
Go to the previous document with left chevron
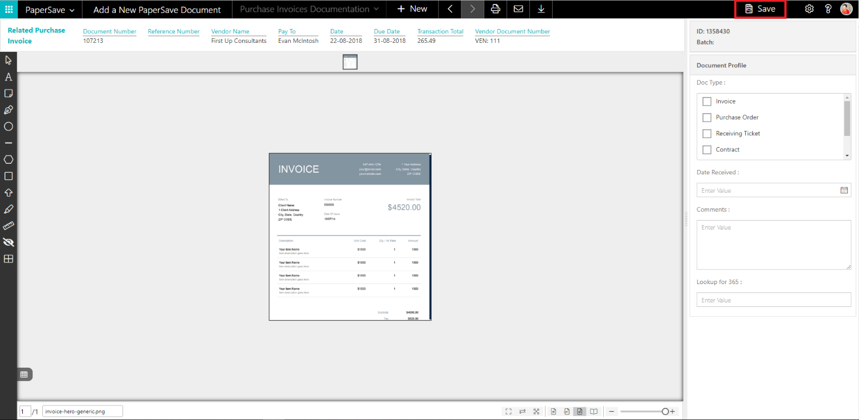[x=450, y=9]
